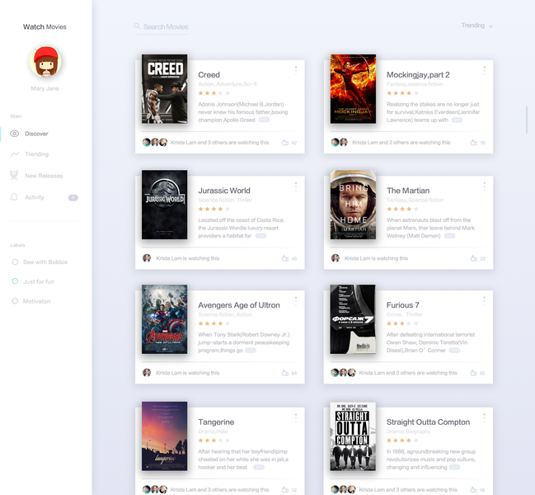Screen dimensions: 535x495
Task: Expand Furious 7 description more badge
Action: point(454,351)
